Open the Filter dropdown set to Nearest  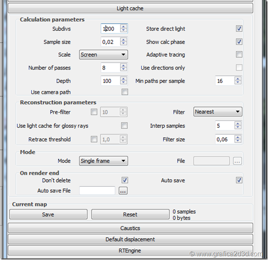[218, 112]
